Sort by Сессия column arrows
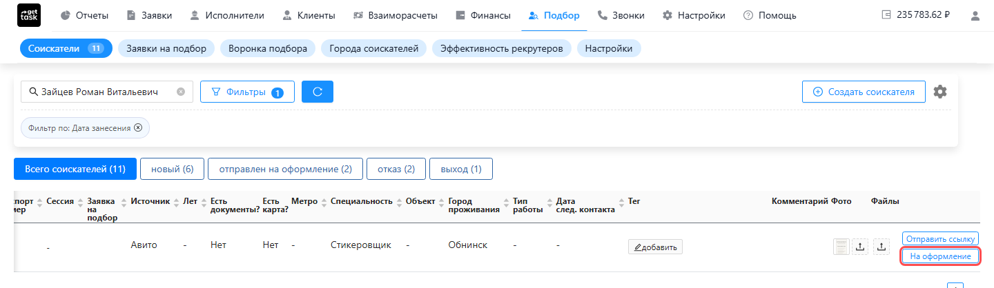994x288 pixels. click(81, 201)
